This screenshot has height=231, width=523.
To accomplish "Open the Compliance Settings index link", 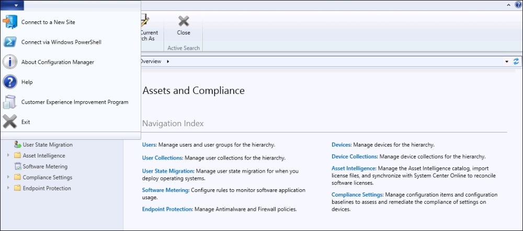I will pyautogui.click(x=358, y=194).
